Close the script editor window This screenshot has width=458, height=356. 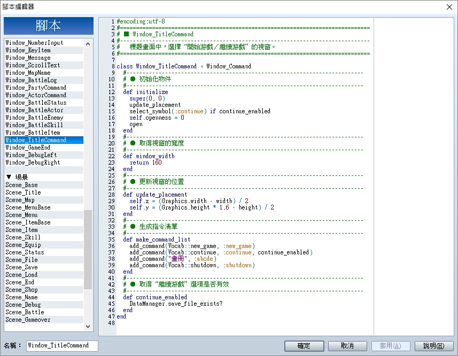(449, 7)
